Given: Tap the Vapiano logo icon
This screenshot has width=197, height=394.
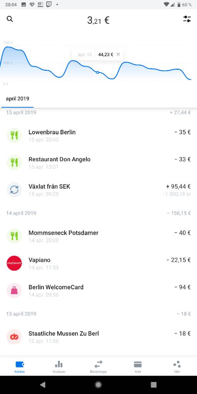Looking at the screenshot, I should 14,263.
